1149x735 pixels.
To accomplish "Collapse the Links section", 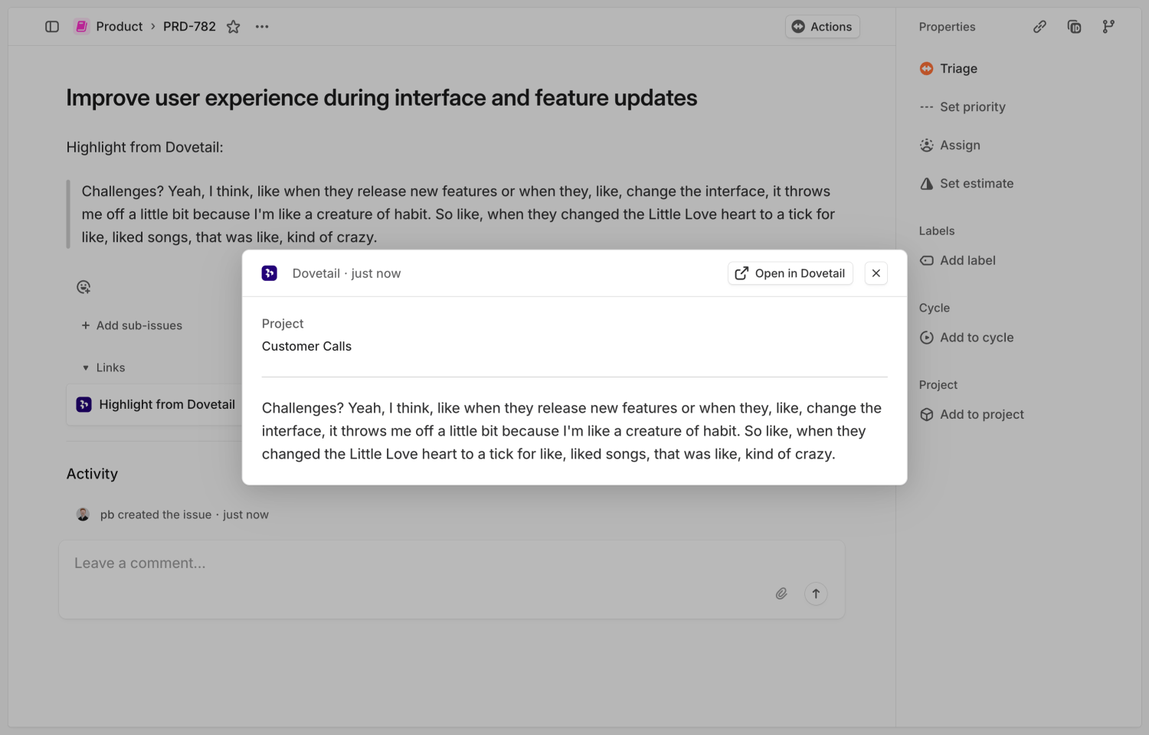I will (x=103, y=367).
